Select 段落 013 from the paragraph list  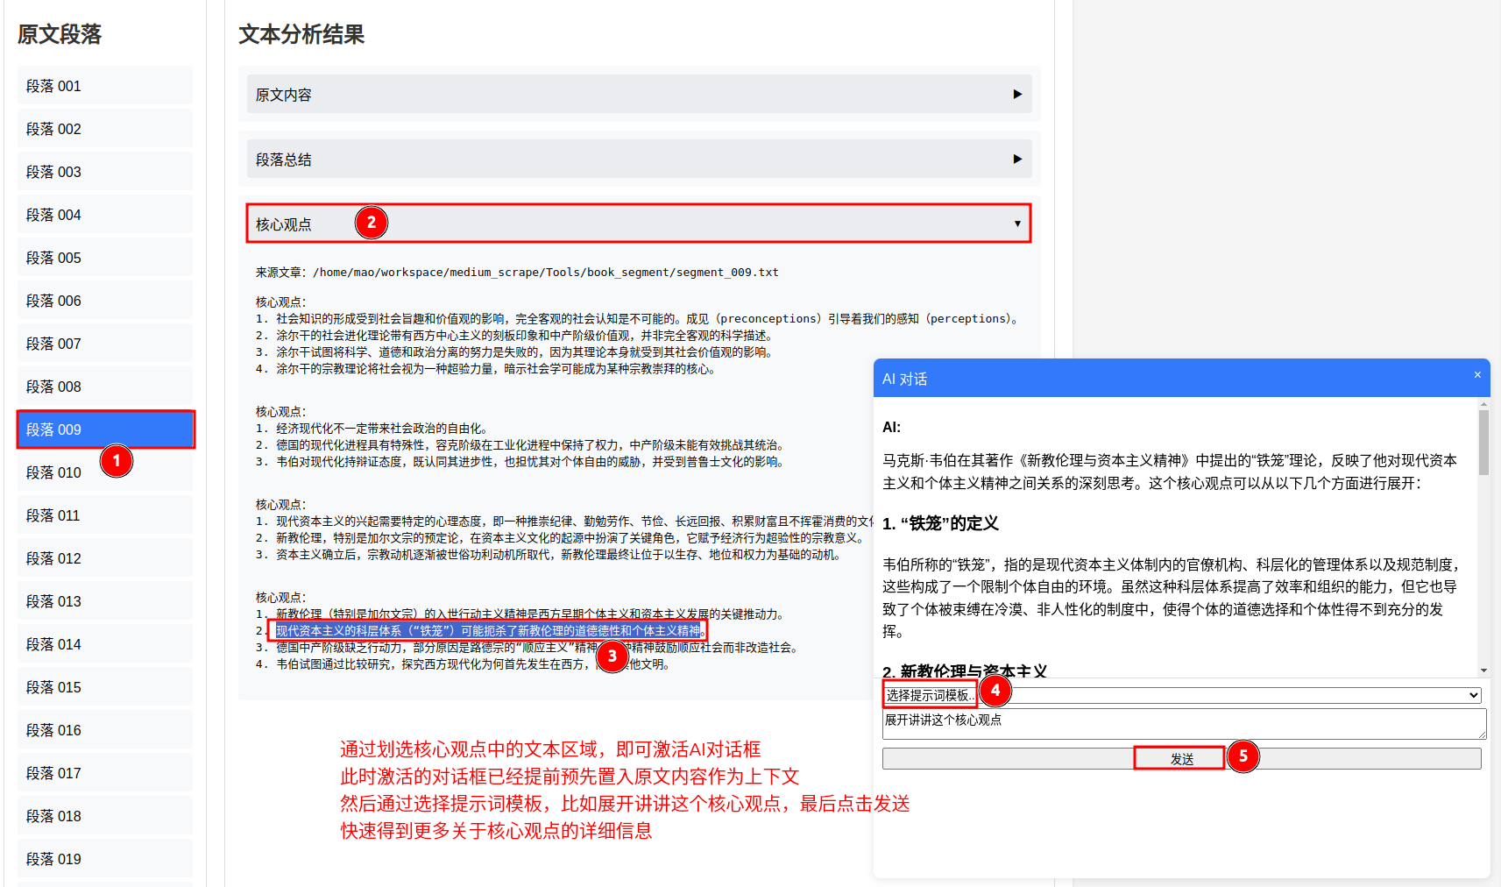[105, 600]
